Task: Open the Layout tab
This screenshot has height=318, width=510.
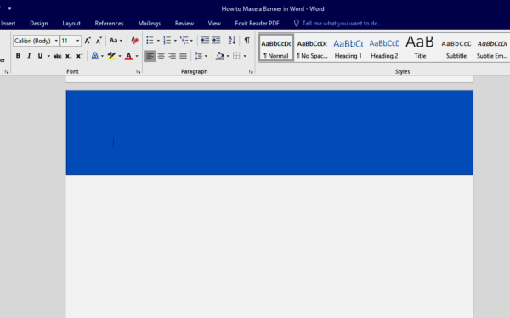Action: (71, 24)
